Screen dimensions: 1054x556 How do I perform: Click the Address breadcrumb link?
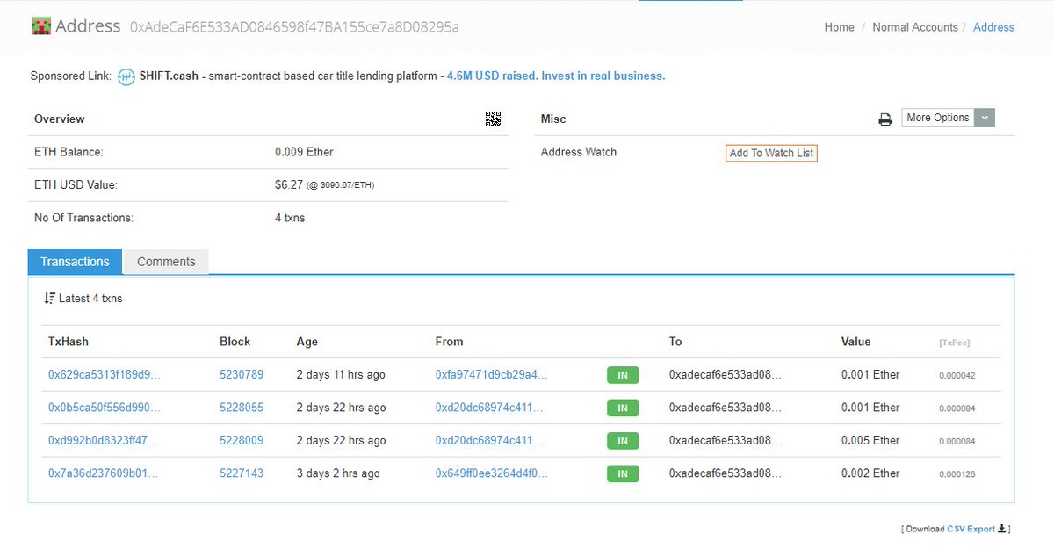pos(993,27)
